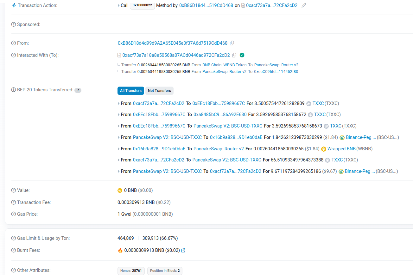
Task: Expand the transfer row for 9.671197284399265186 BSC-USD
Action: pos(119,171)
